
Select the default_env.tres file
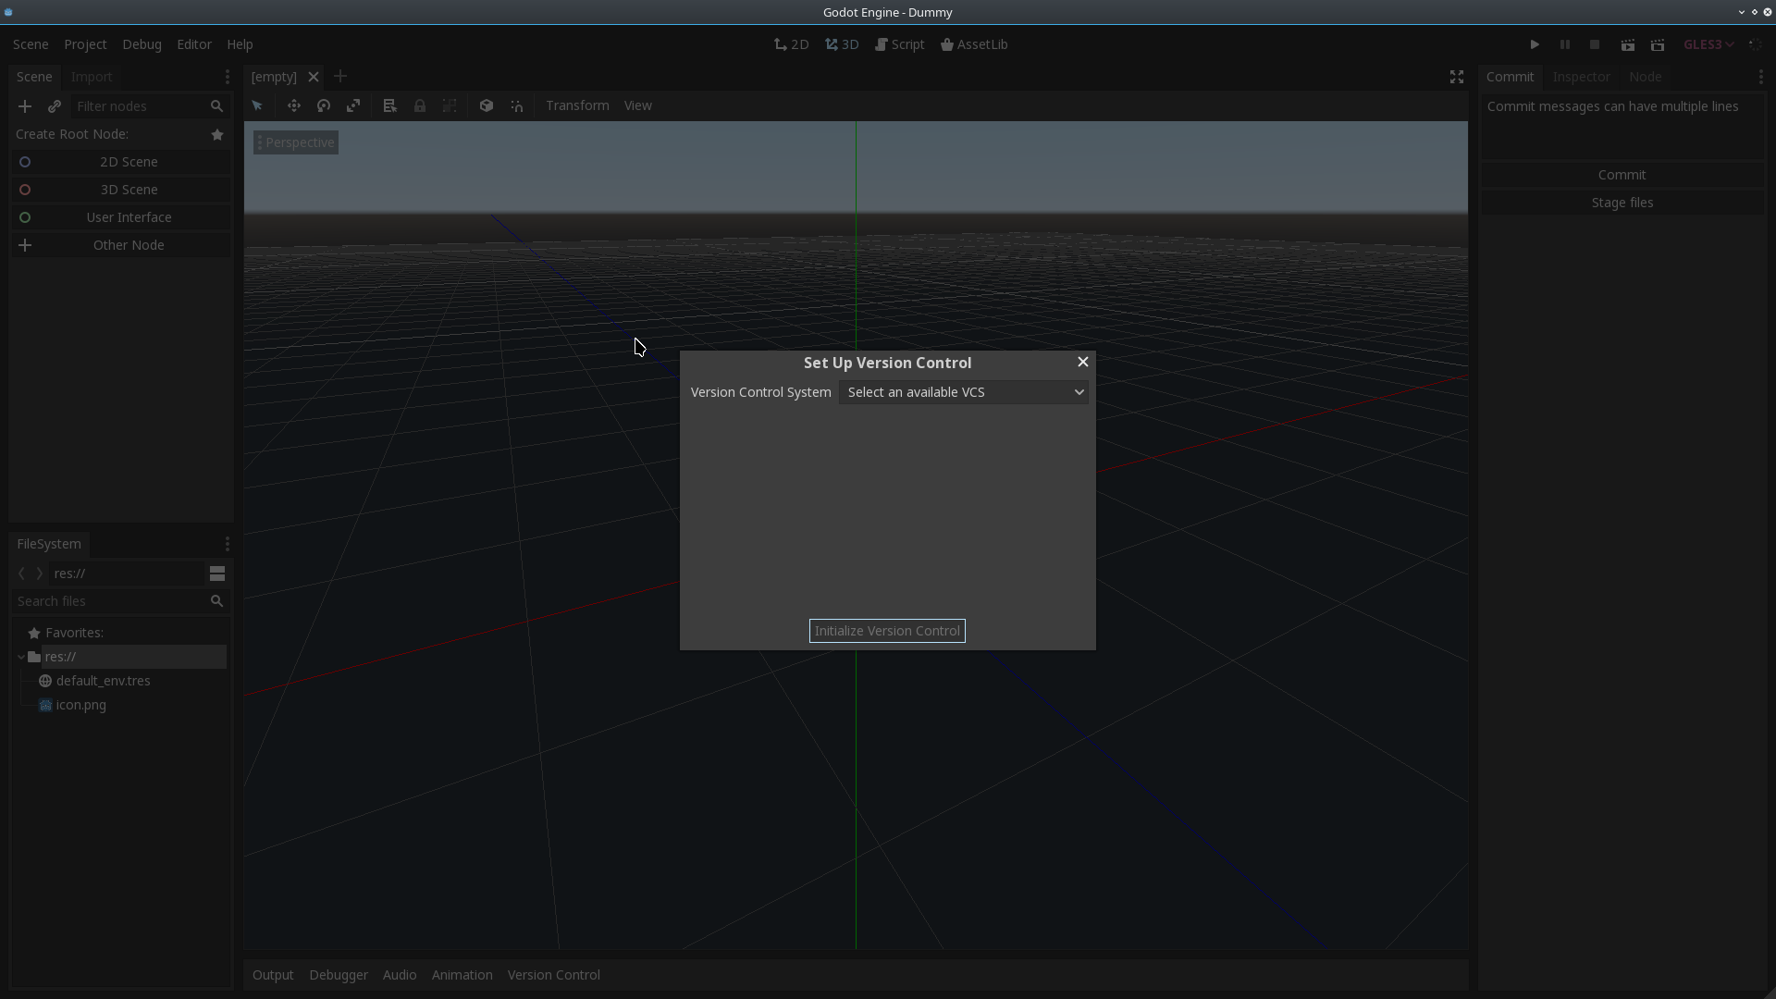[103, 681]
